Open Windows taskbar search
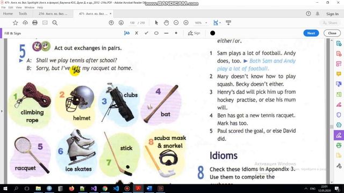 [16, 188]
